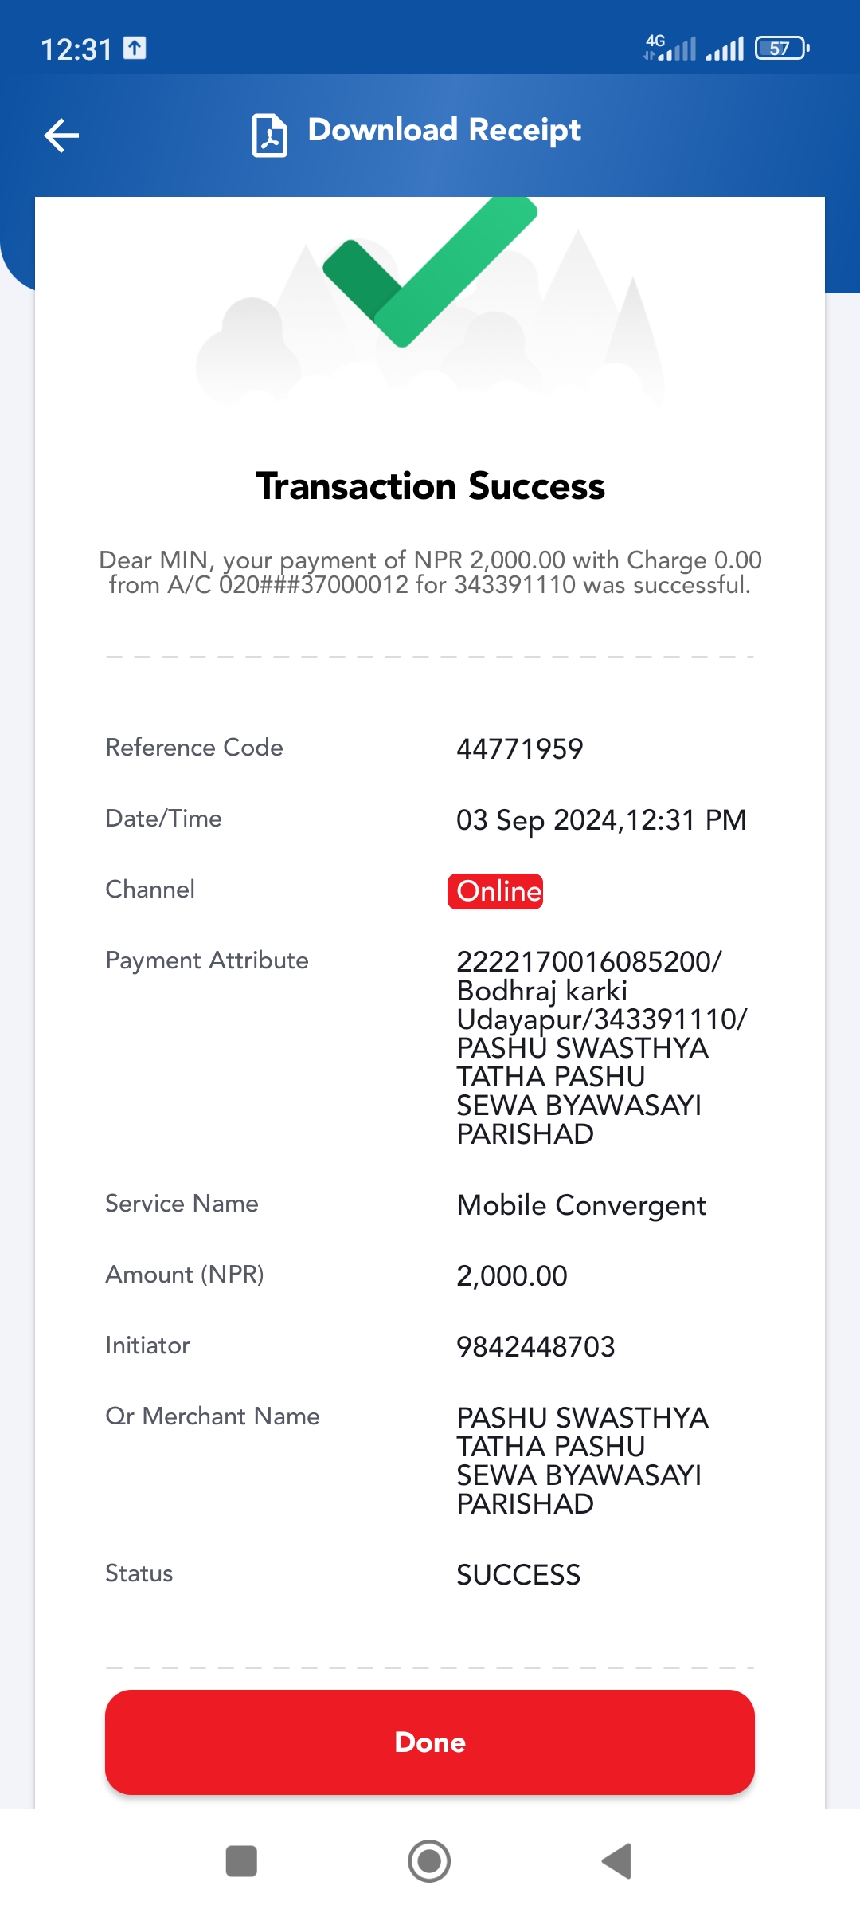Viewport: 860px width, 1913px height.
Task: Select the reference code 44771959
Action: pyautogui.click(x=519, y=749)
